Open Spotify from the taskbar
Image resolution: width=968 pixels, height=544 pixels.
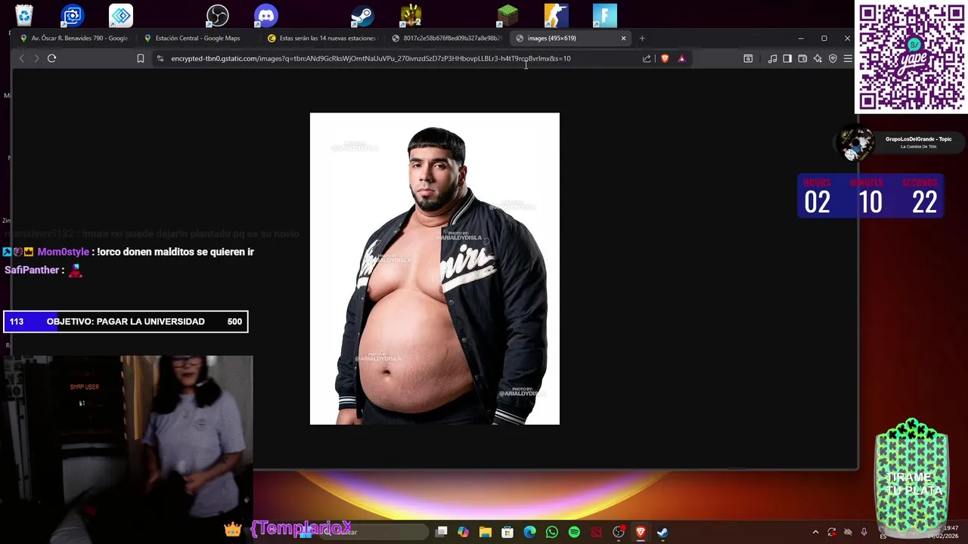click(574, 532)
